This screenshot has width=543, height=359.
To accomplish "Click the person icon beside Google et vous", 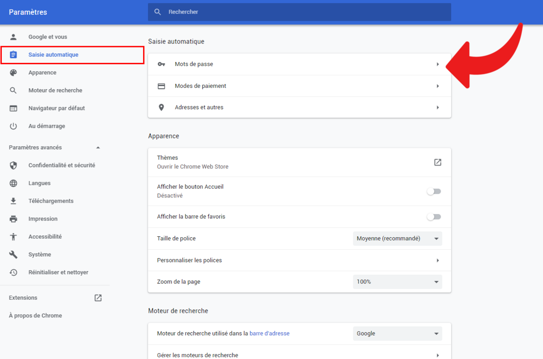I will point(14,37).
